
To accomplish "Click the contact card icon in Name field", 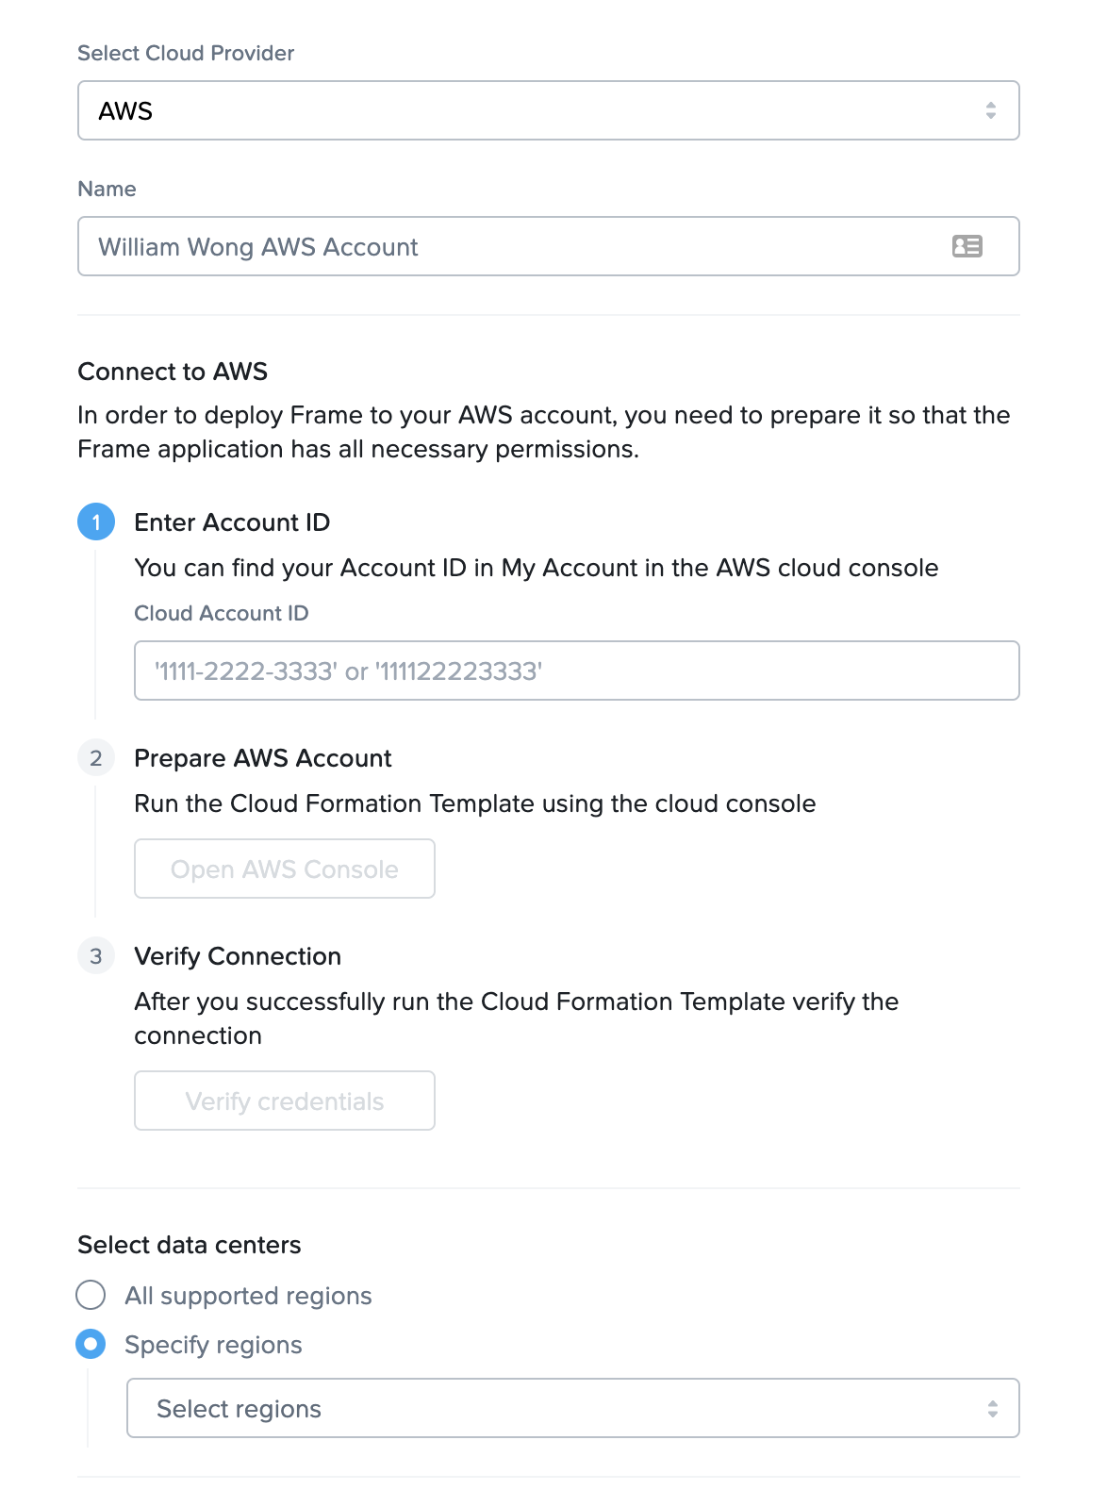I will (x=966, y=246).
